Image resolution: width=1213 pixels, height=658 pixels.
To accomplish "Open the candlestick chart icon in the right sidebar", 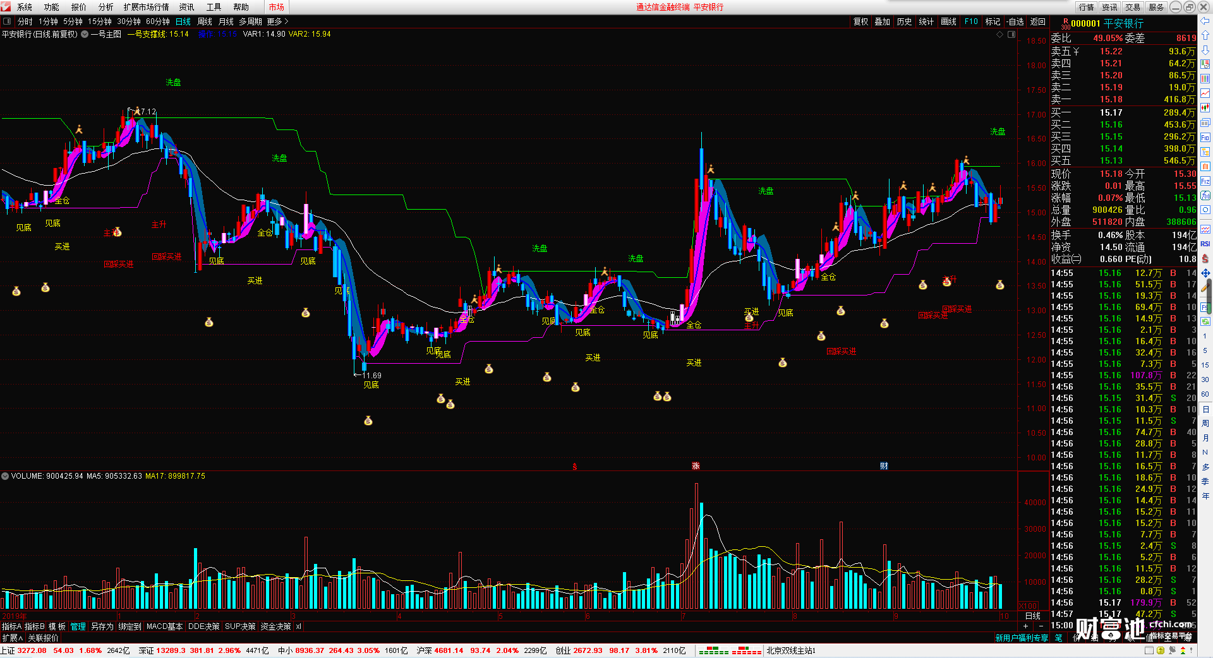I will click(x=1205, y=108).
